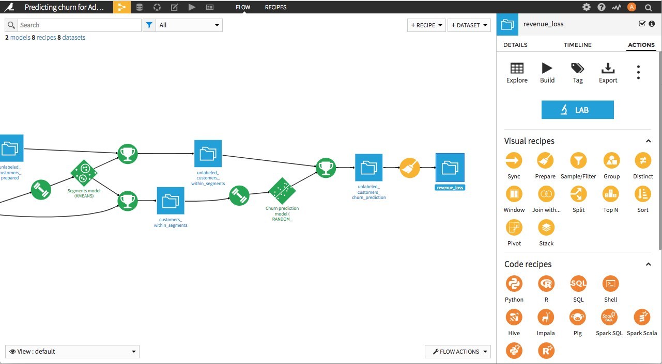Image resolution: width=662 pixels, height=364 pixels.
Task: Click the project title Predicting churn
Action: 64,7
